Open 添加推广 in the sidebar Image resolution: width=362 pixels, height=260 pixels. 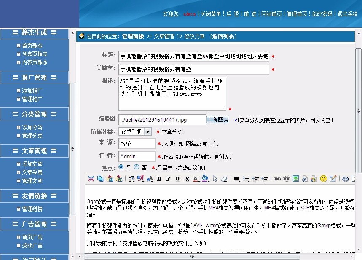point(32,91)
